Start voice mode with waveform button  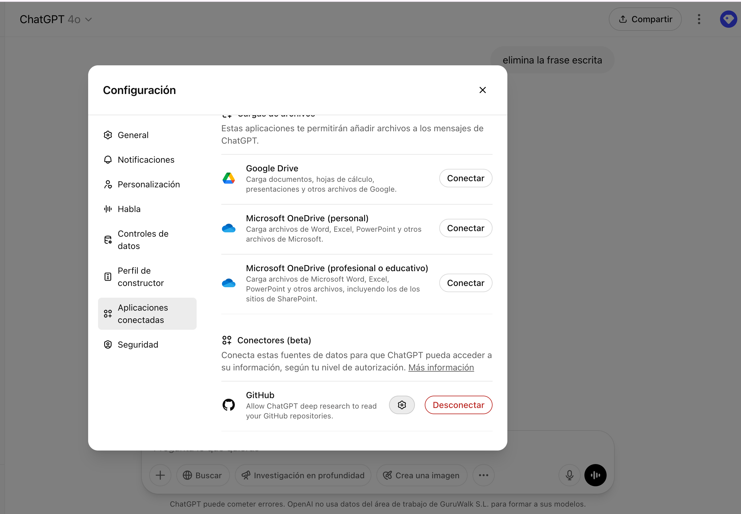[596, 475]
